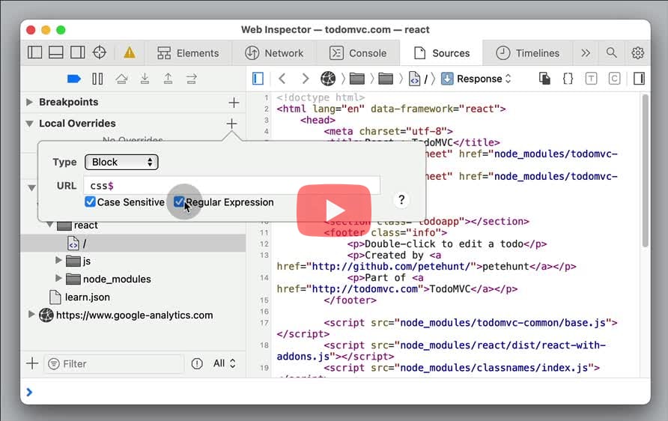Click the step debugger icon with arrows
This screenshot has height=421, width=668.
pyautogui.click(x=192, y=79)
